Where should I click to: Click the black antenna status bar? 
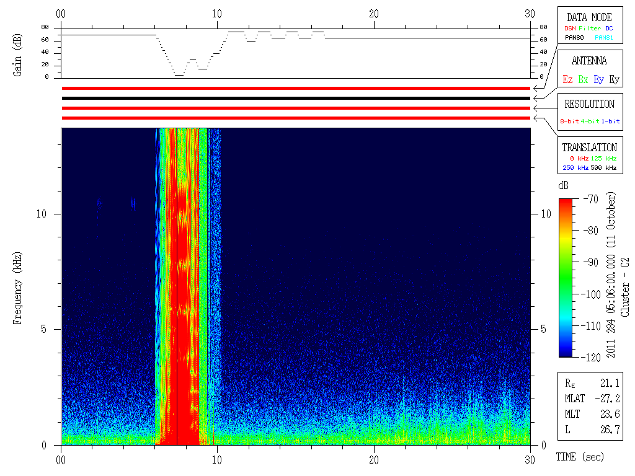(296, 99)
